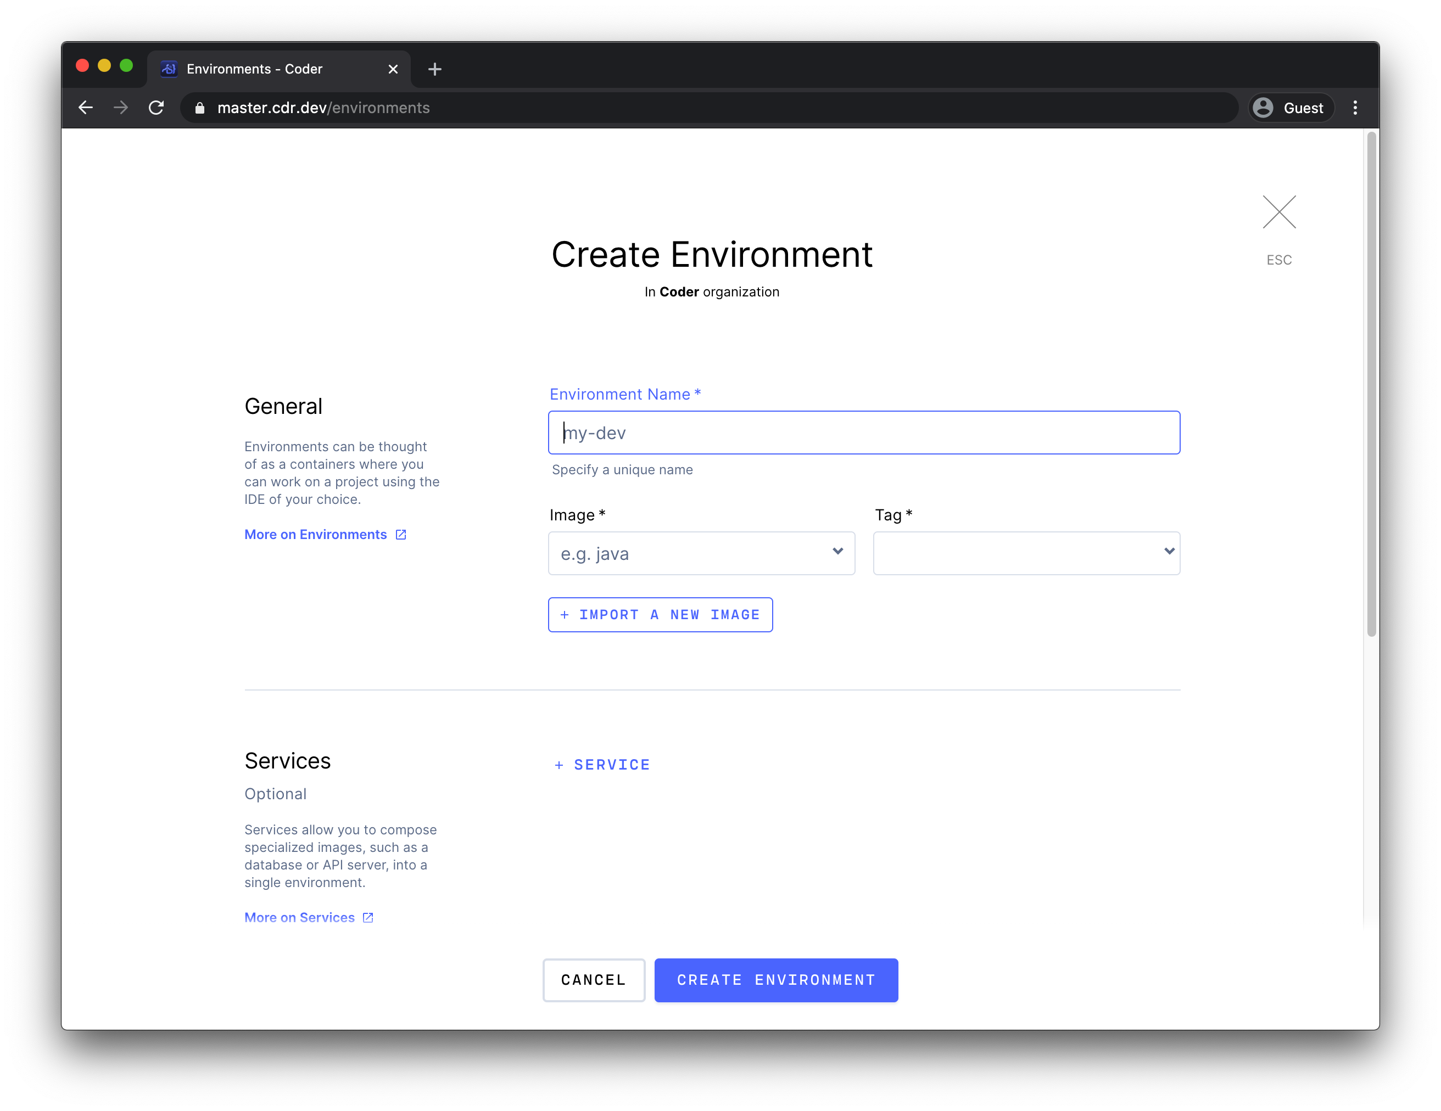Open the Image dropdown
The width and height of the screenshot is (1441, 1111).
[701, 553]
